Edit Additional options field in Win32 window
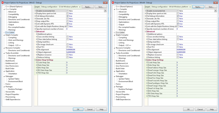The width and height of the screenshot is (219, 113). (x=86, y=34)
